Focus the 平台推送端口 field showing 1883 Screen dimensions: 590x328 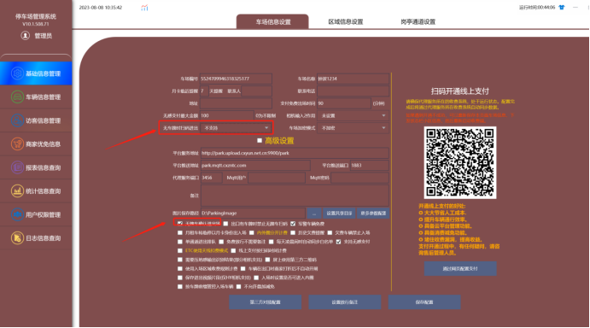point(370,166)
